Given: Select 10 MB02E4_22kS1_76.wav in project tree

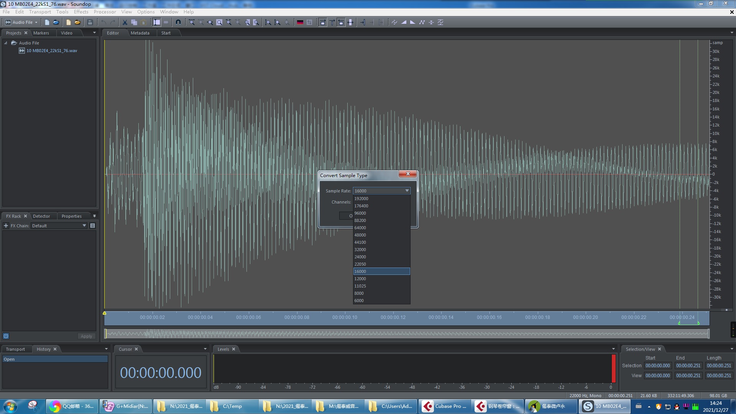Looking at the screenshot, I should pyautogui.click(x=51, y=51).
